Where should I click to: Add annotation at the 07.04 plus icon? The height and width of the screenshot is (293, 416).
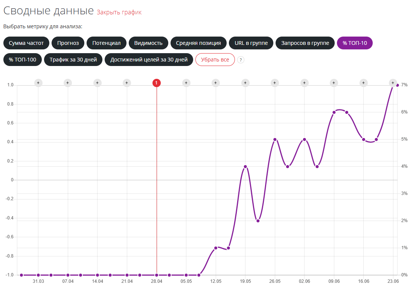[68, 83]
